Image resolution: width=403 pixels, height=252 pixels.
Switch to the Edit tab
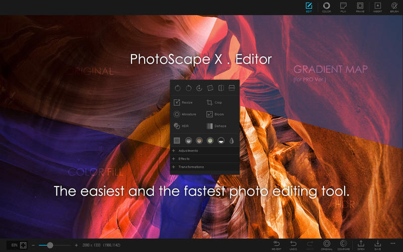[309, 7]
